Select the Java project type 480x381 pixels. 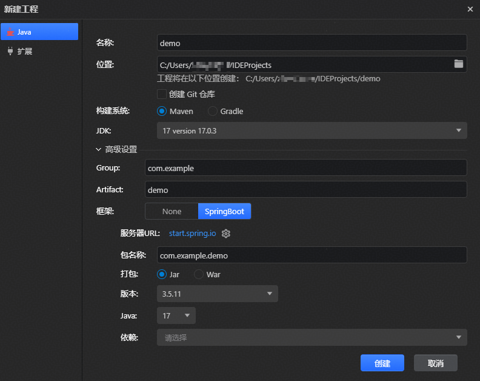(x=39, y=32)
